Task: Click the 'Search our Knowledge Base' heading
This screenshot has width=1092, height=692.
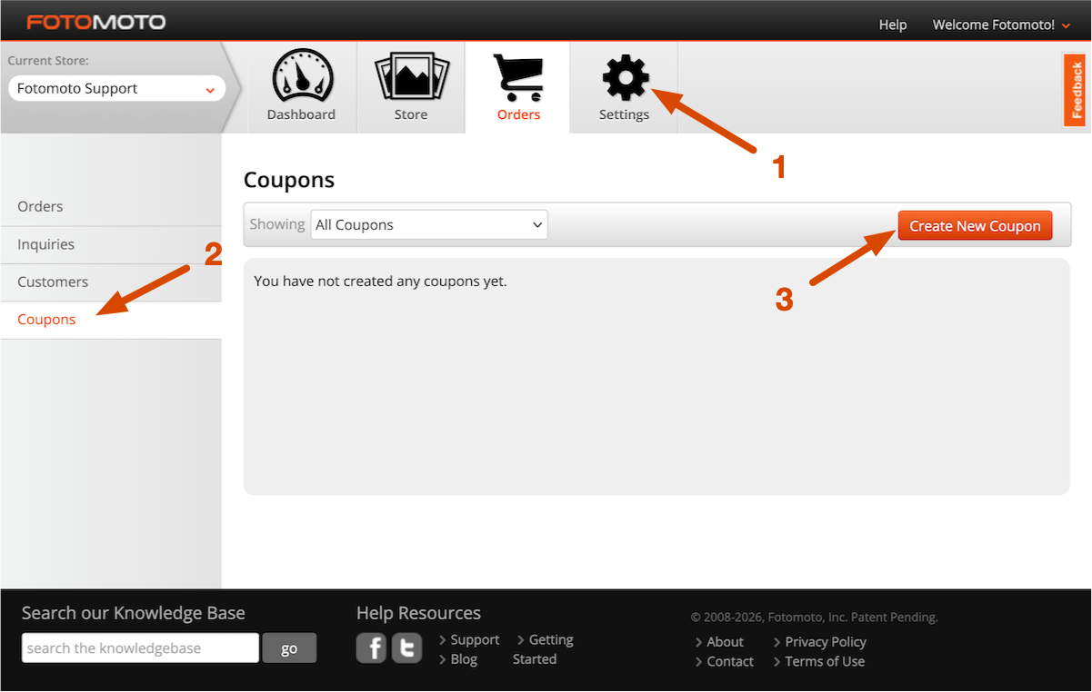Action: [x=134, y=613]
